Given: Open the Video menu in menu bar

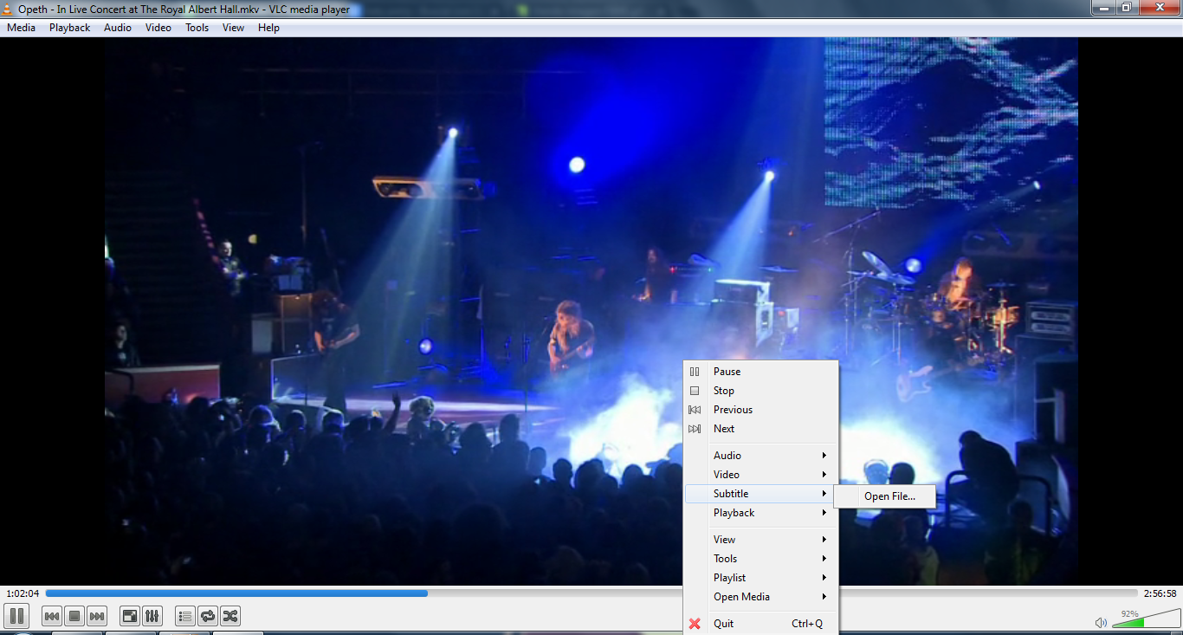Looking at the screenshot, I should pos(158,28).
